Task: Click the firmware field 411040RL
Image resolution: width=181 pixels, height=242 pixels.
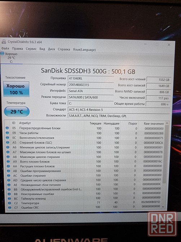Action: (91, 78)
